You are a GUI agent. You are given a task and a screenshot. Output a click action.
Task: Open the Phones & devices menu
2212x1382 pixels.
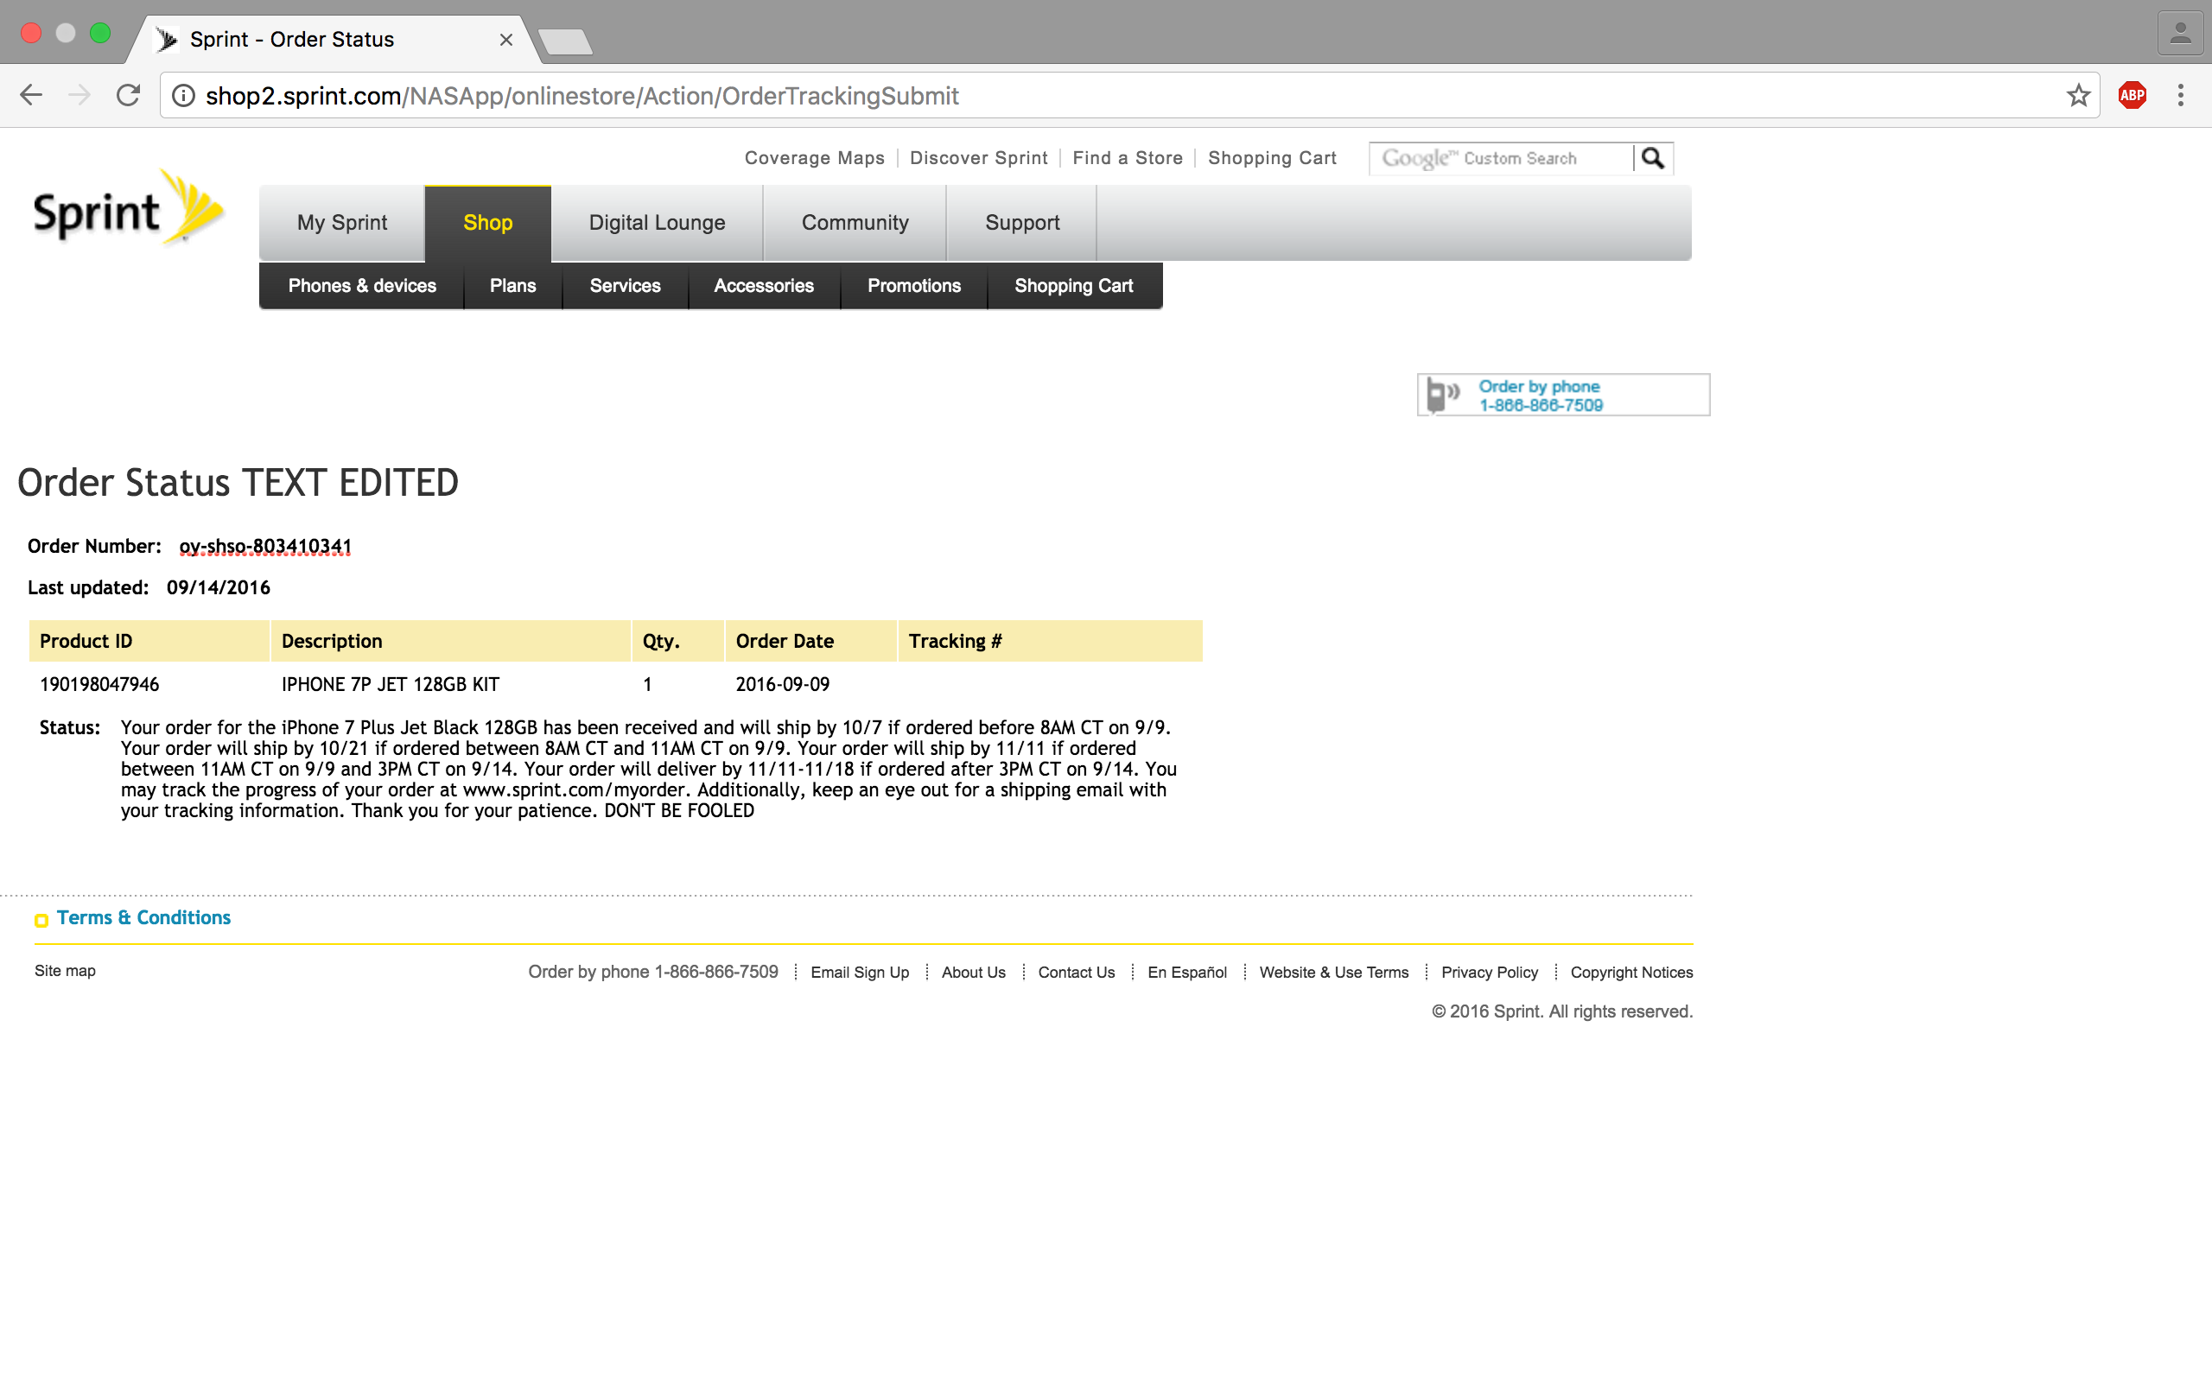pos(362,286)
